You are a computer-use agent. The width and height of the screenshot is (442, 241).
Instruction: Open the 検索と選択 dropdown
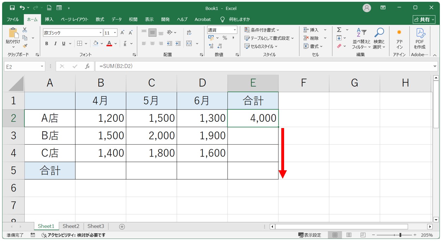click(379, 38)
